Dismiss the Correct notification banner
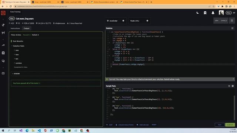Screen dimensions: 237x133 pyautogui.click(x=233, y=79)
